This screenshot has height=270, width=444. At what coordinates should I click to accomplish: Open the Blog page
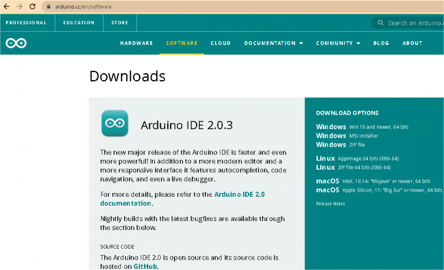click(x=381, y=43)
